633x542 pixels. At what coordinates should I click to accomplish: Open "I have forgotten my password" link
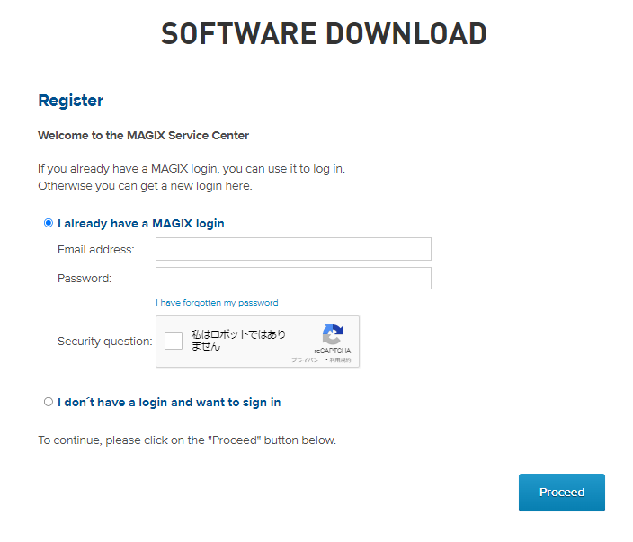point(217,303)
